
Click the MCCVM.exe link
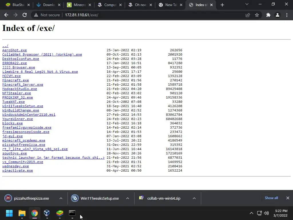pyautogui.click(x=11, y=76)
